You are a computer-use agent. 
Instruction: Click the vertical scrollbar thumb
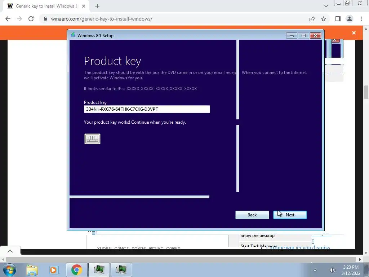click(366, 92)
